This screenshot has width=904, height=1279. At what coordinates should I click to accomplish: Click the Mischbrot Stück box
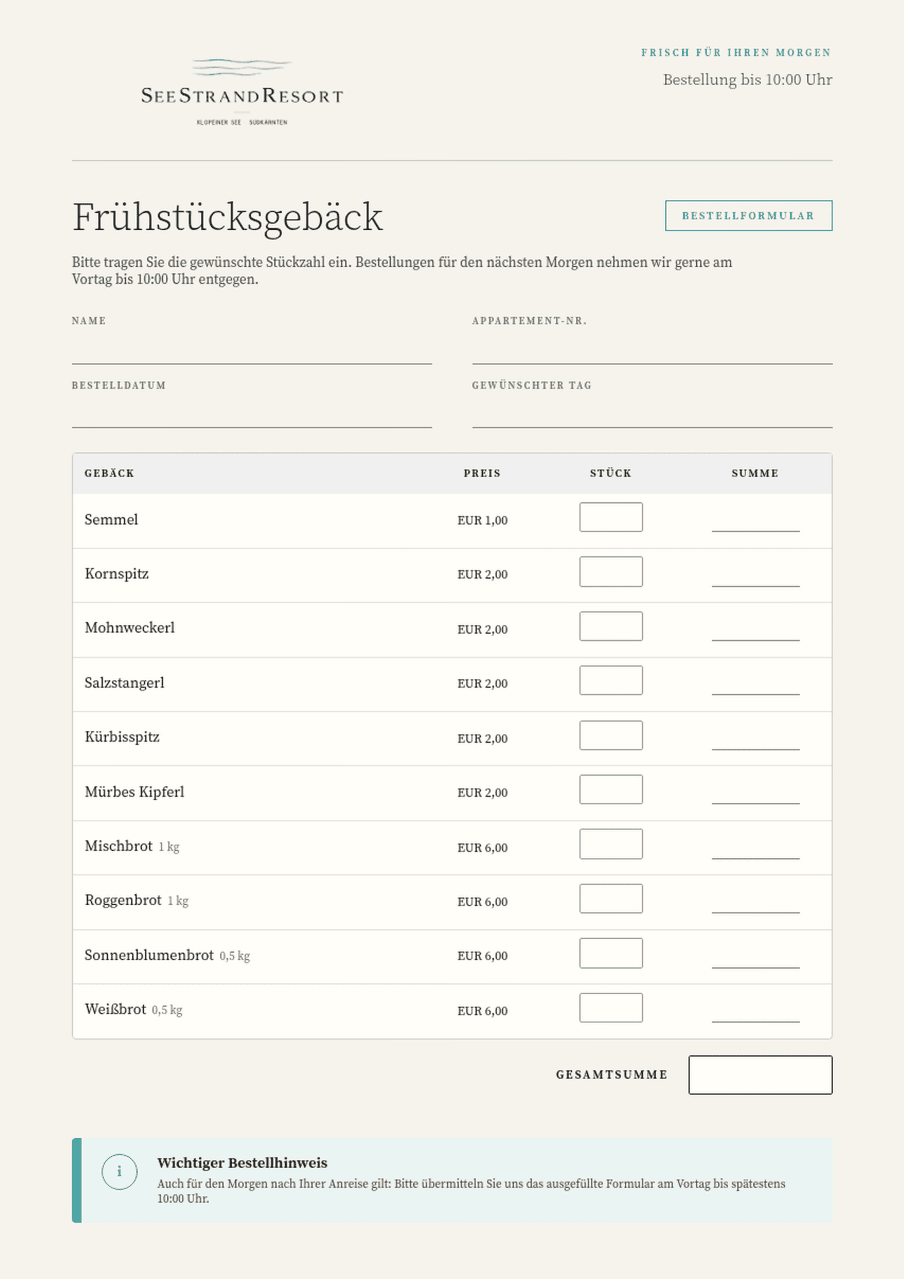[611, 844]
